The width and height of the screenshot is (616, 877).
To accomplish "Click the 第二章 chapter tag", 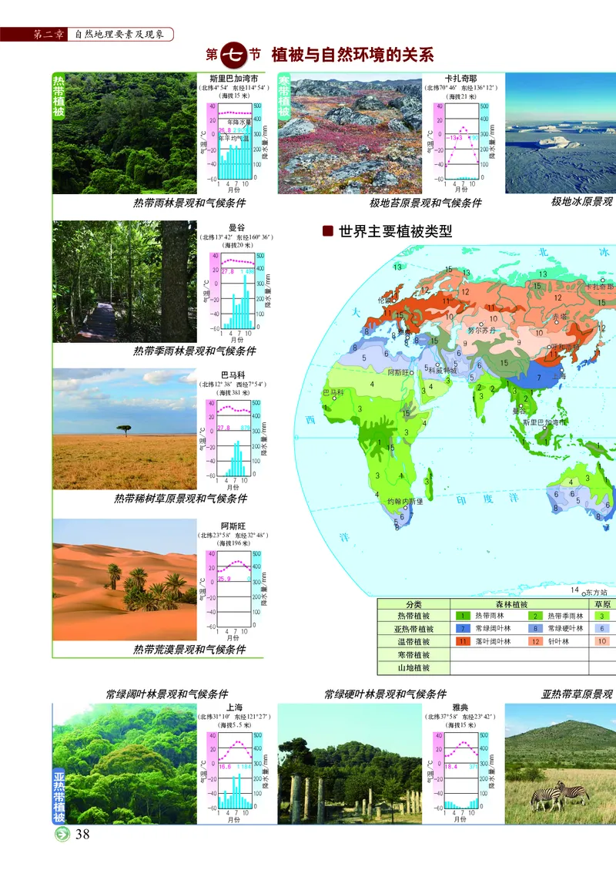I will point(48,34).
